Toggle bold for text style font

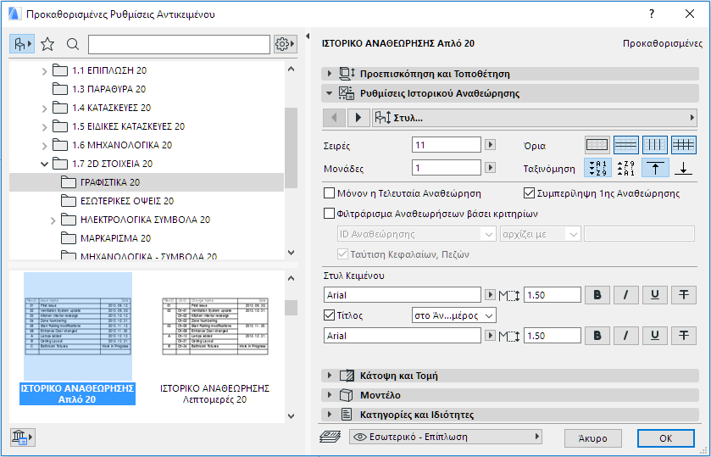click(597, 295)
